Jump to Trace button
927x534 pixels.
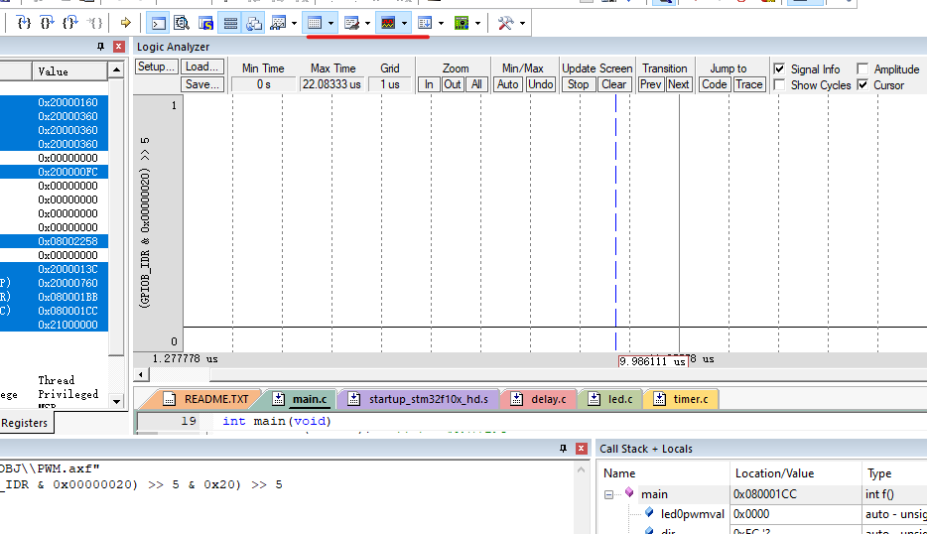point(749,84)
